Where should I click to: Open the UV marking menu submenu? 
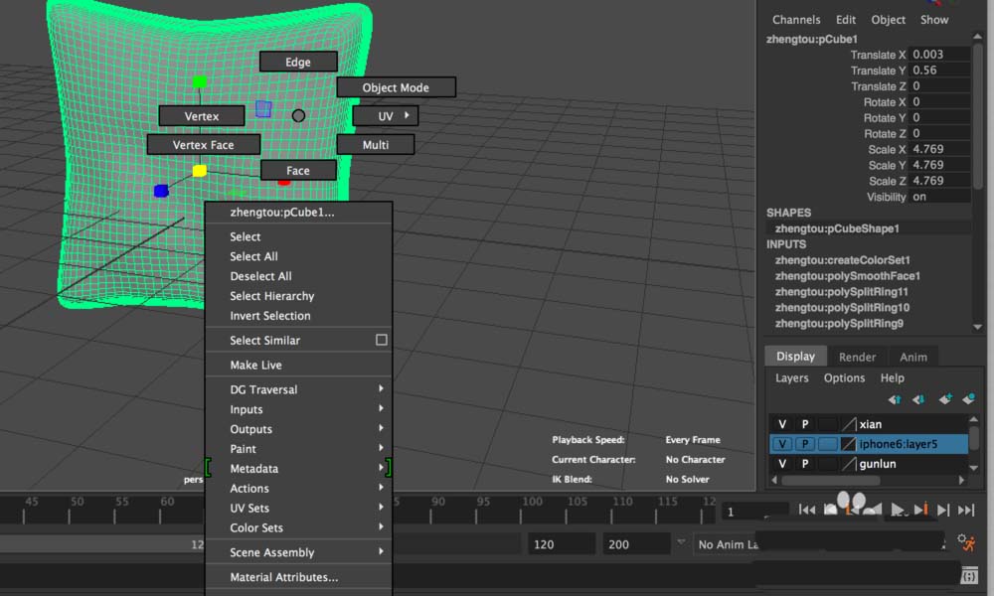[x=386, y=116]
